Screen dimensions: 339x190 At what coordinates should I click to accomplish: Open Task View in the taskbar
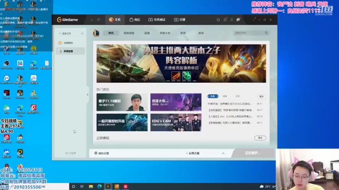82,187
